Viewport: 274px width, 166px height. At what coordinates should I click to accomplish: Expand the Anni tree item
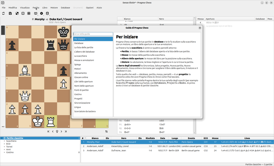click(4, 149)
